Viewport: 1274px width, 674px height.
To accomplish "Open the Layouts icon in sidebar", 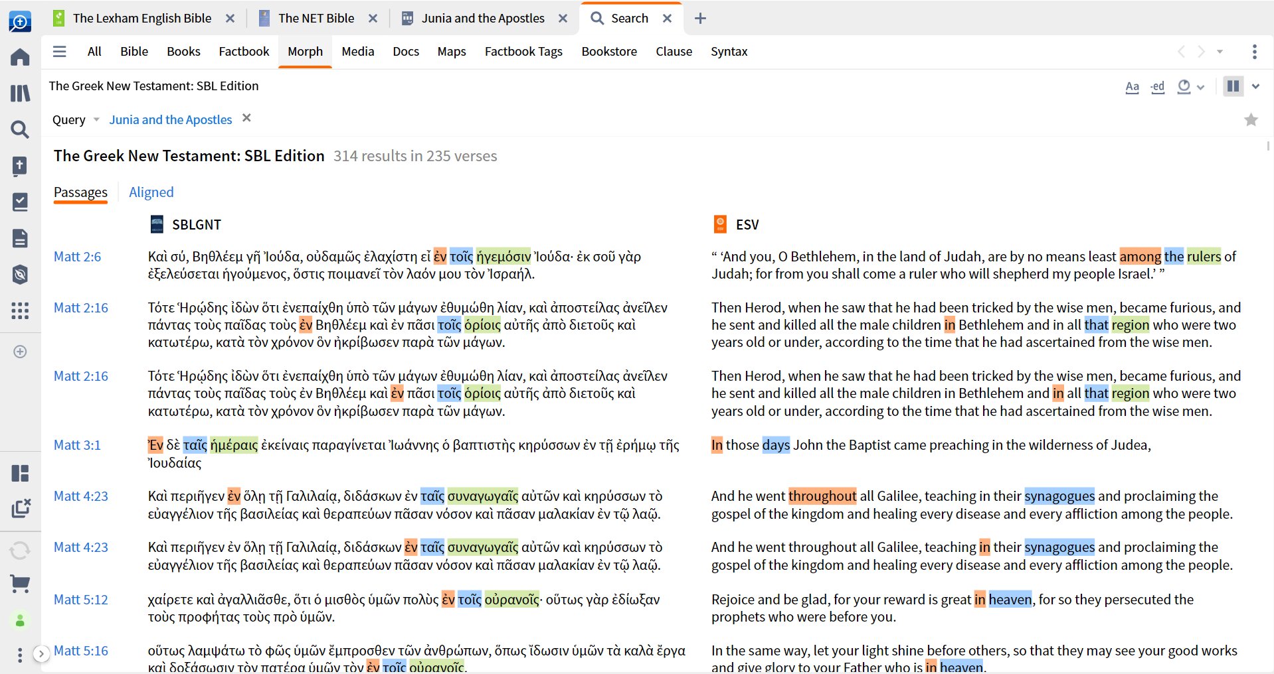I will (x=20, y=473).
